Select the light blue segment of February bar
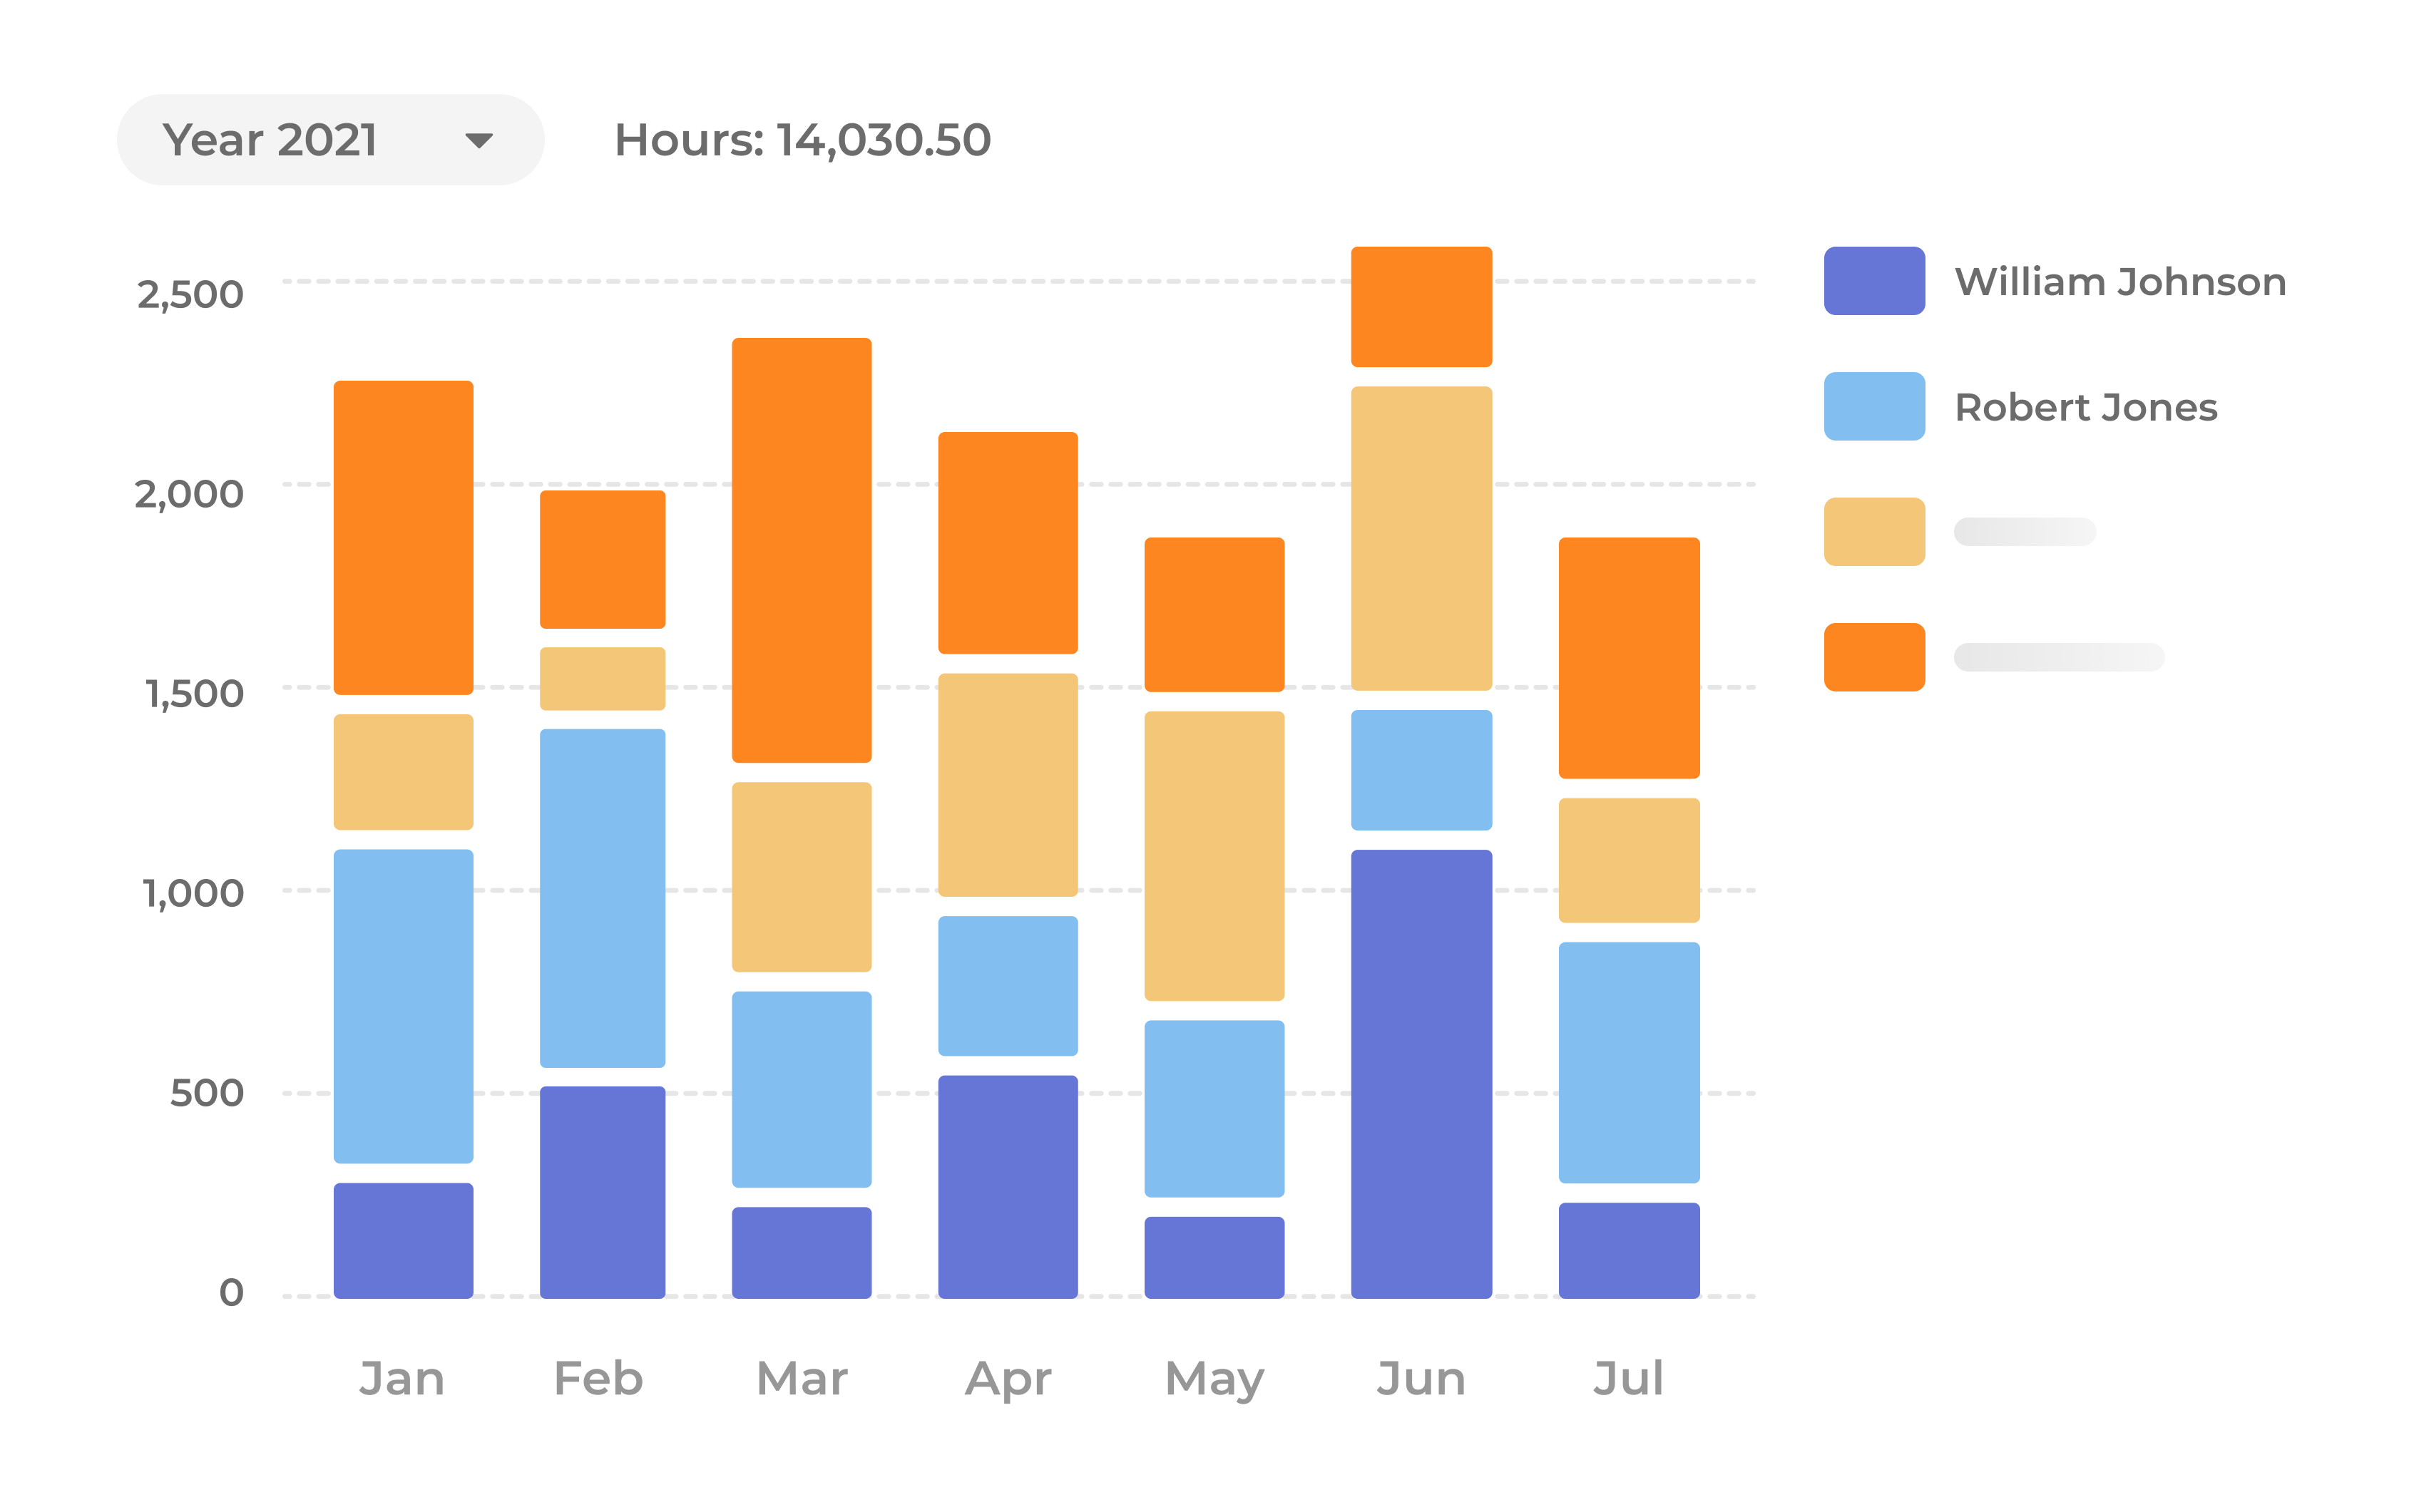 click(x=602, y=898)
